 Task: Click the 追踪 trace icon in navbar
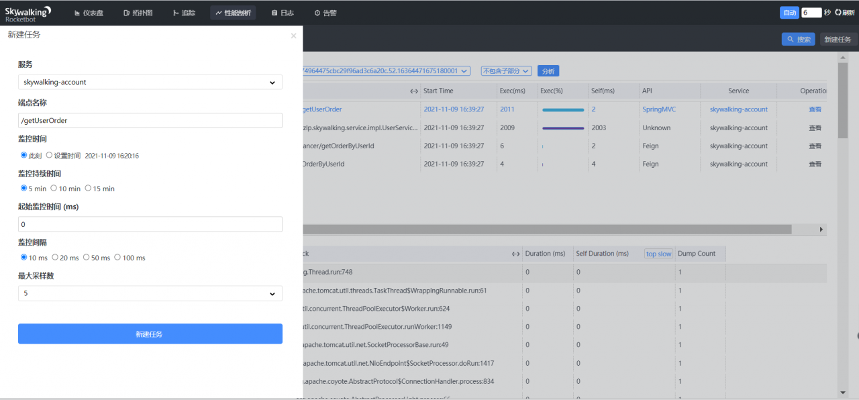pos(176,13)
